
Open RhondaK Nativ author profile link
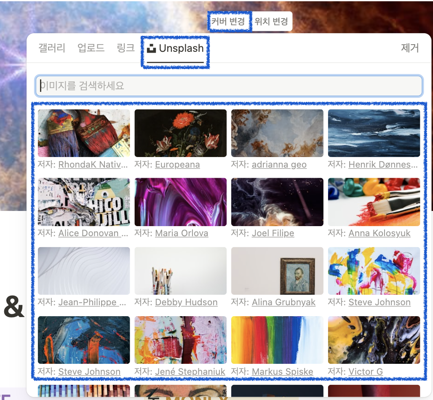(x=93, y=165)
